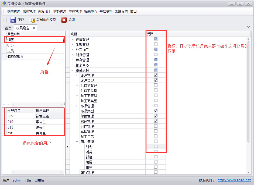Click the minus icon to remove a role
The image size is (254, 185).
(x=8, y=105)
